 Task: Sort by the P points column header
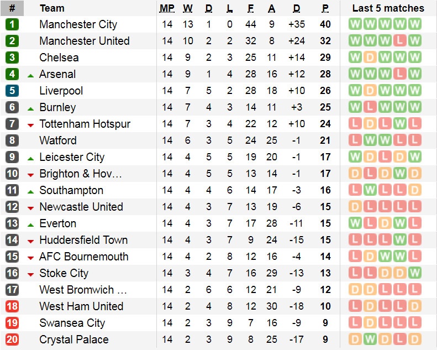(325, 8)
